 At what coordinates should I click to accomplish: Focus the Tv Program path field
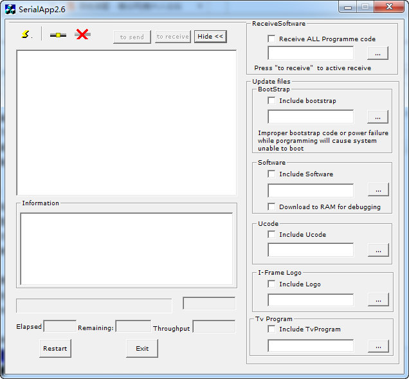tap(311, 346)
